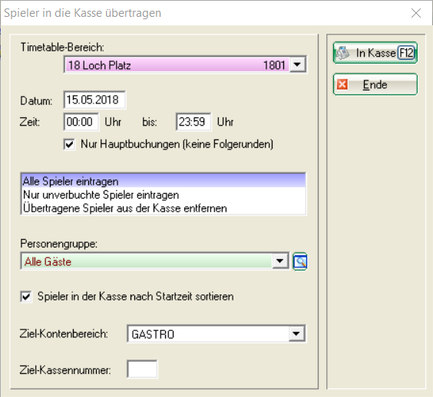
Task: Click the Datum field showing 15.05.2018
Action: pyautogui.click(x=94, y=100)
